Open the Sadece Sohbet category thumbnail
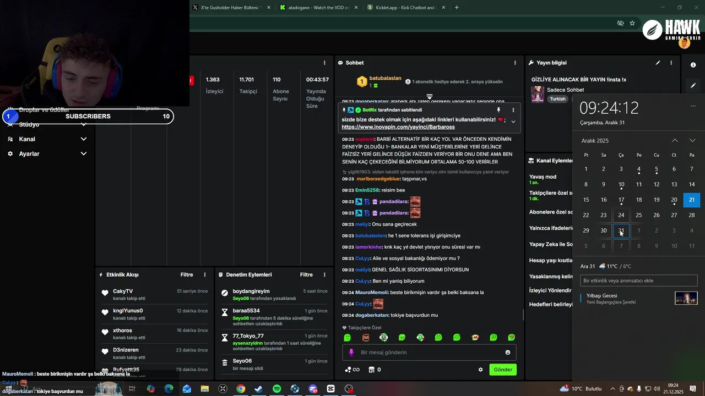 [537, 94]
